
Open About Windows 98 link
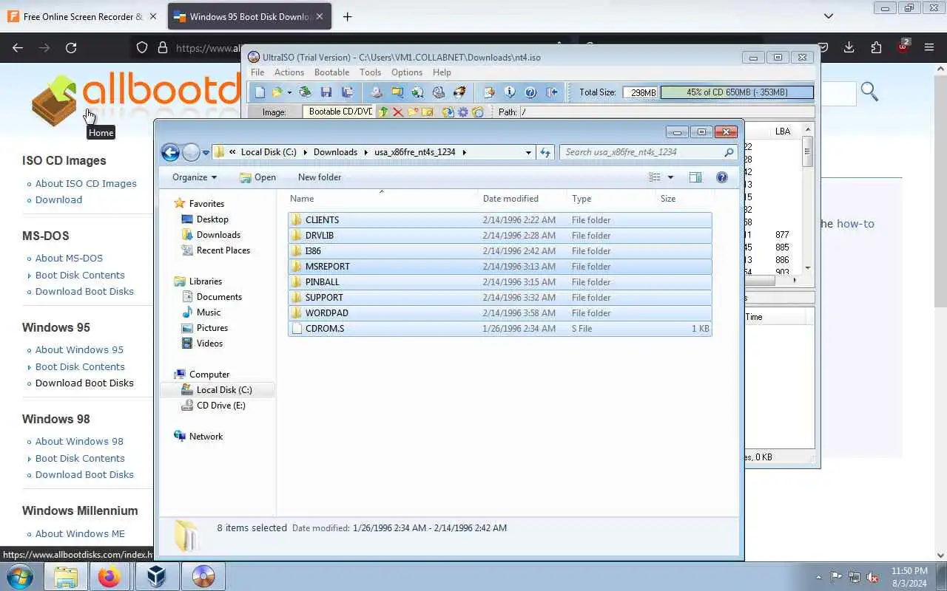(79, 441)
